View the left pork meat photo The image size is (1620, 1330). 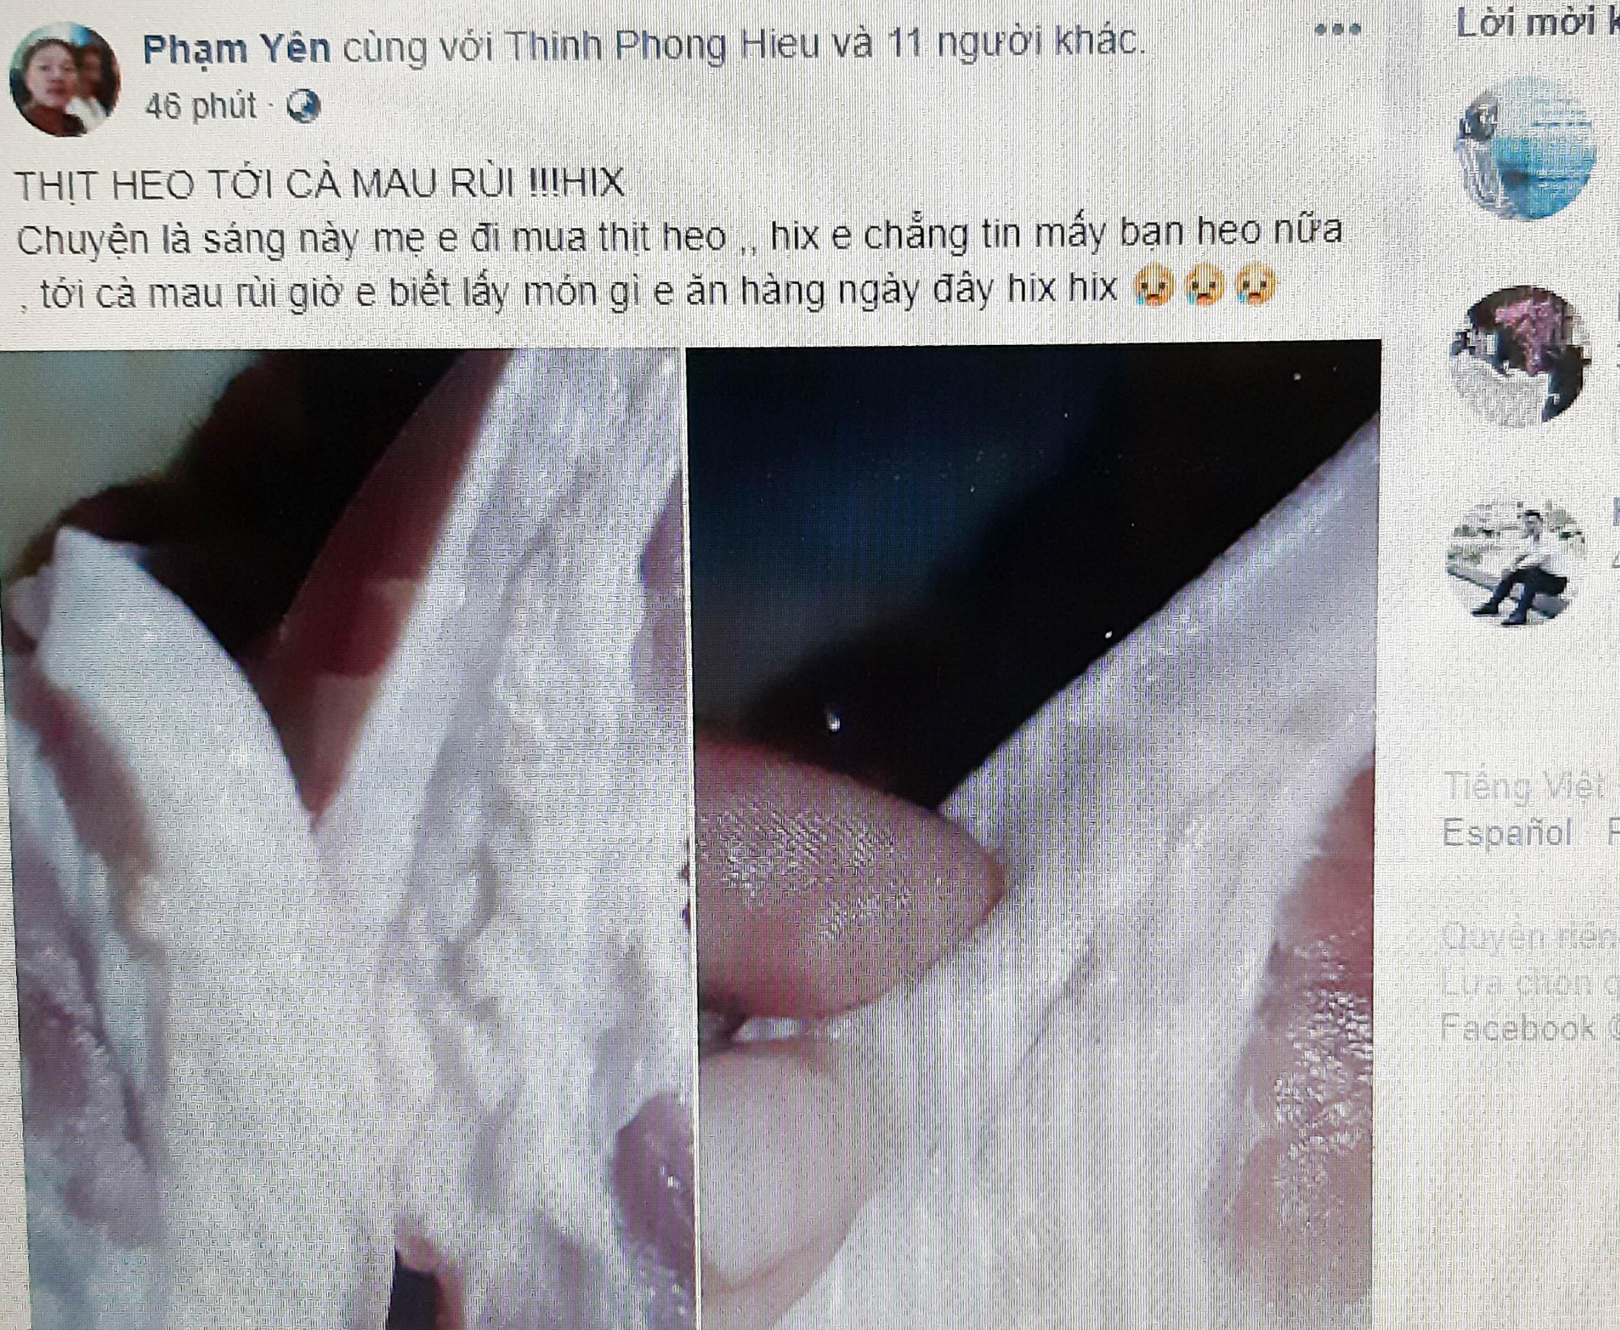point(340,838)
